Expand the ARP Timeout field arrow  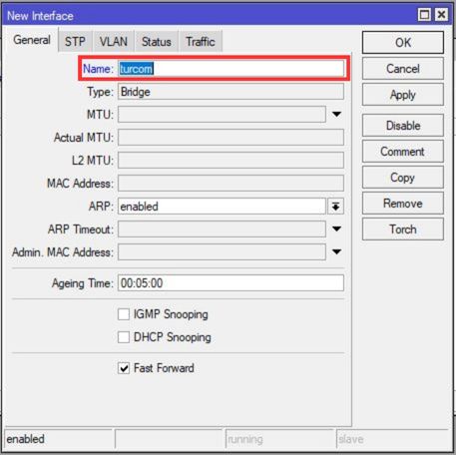[x=336, y=229]
